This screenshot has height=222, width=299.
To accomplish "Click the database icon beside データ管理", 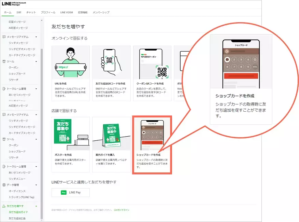I will [x=4, y=185].
